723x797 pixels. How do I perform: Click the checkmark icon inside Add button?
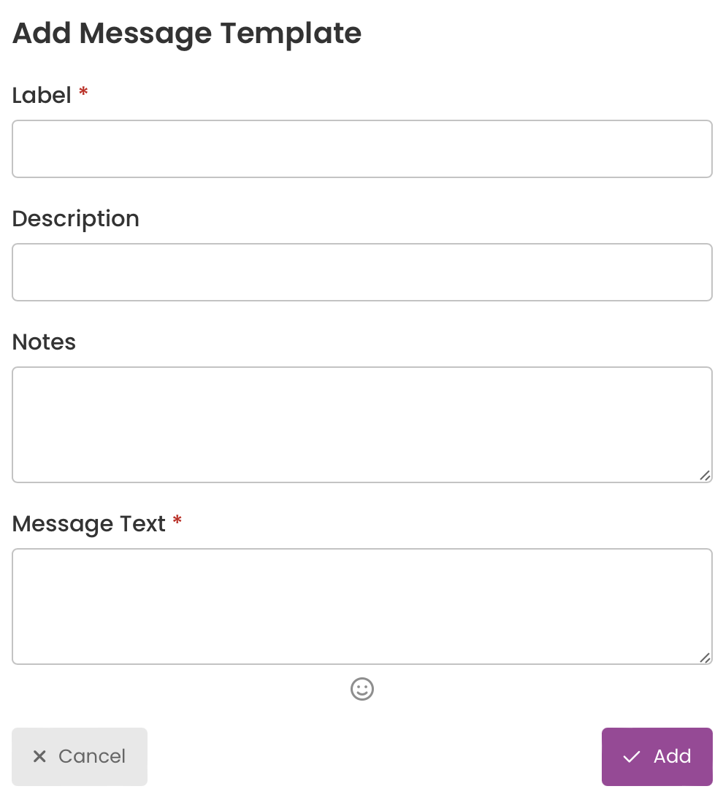tap(632, 757)
